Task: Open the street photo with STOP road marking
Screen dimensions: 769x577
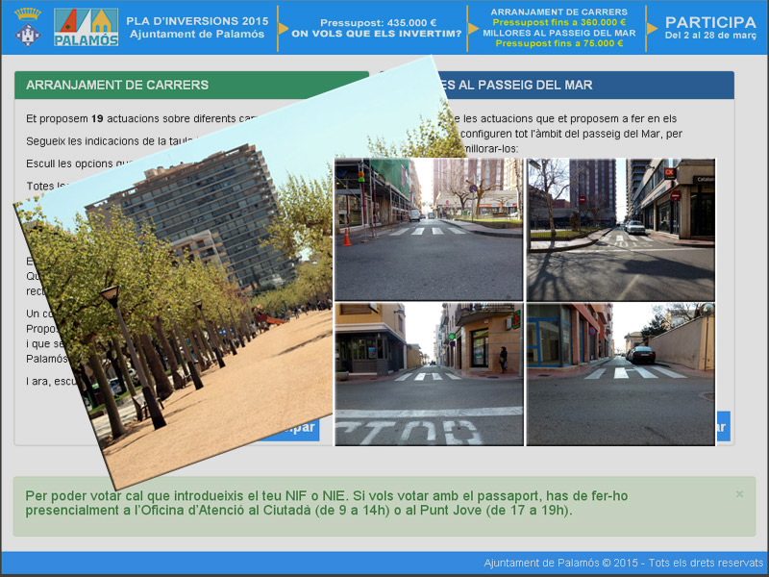Action: [429, 374]
